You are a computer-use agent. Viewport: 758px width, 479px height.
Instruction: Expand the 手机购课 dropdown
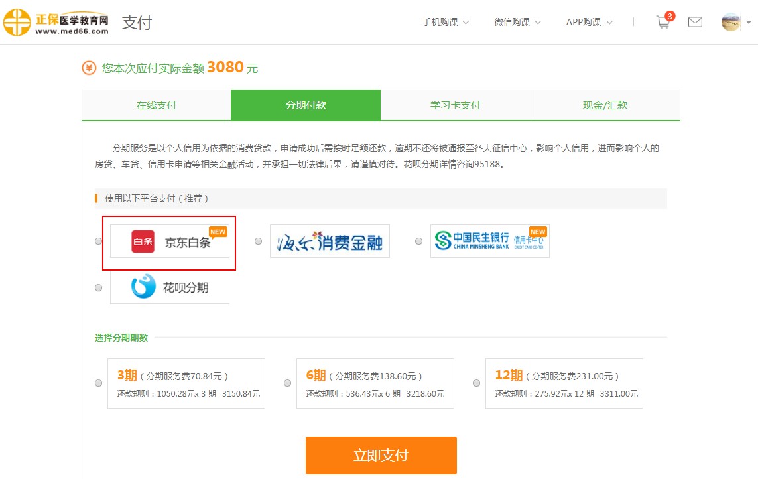[446, 22]
